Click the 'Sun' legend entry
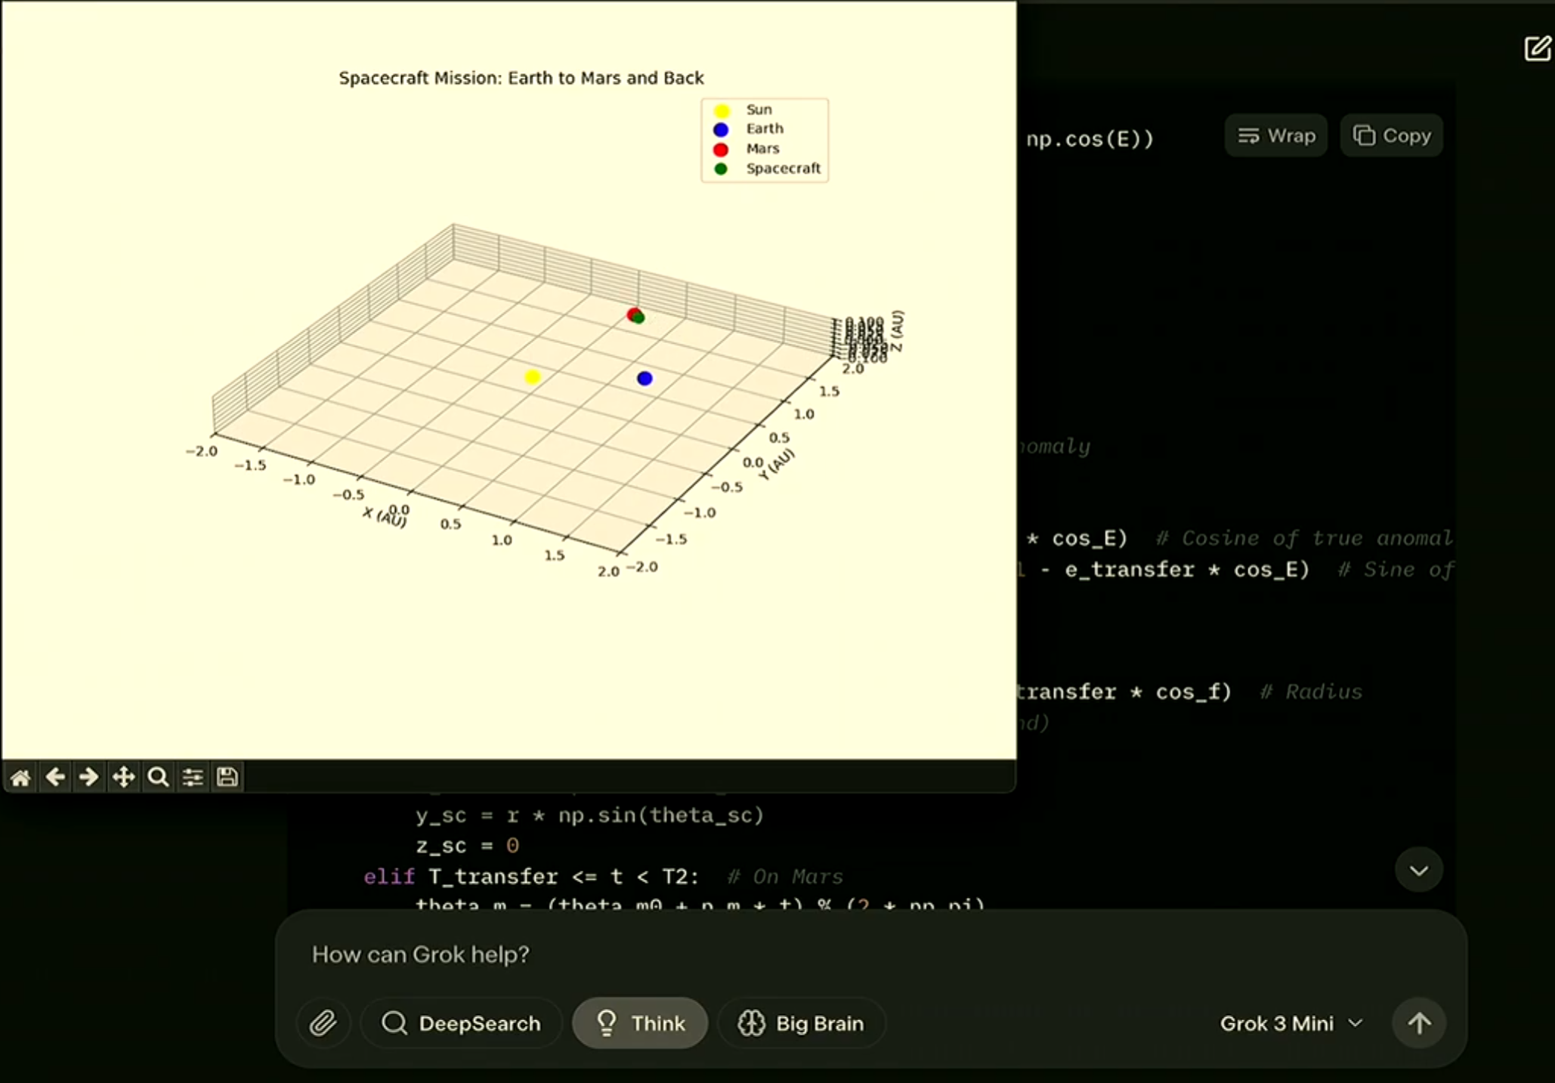 click(x=759, y=110)
